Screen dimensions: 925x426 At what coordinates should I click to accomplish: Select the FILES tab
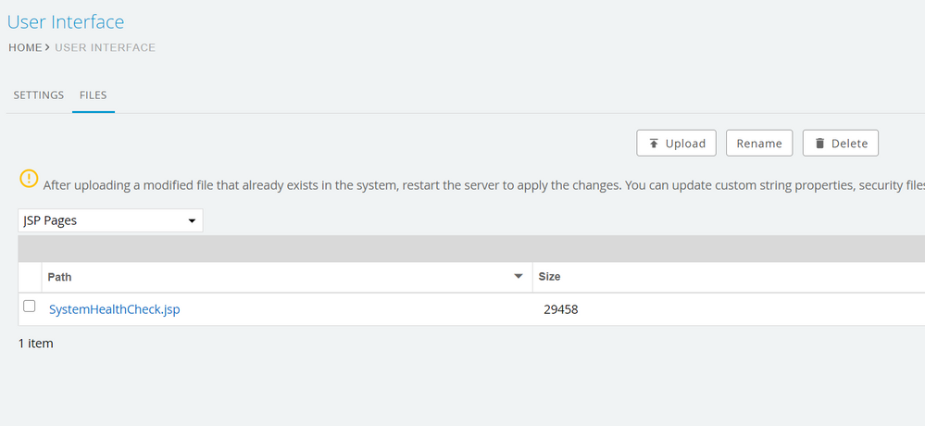[x=93, y=95]
